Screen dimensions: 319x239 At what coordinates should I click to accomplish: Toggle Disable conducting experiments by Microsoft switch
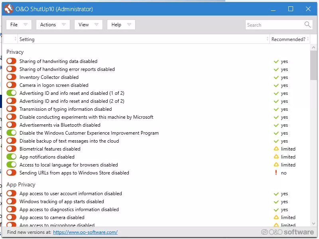(11, 117)
